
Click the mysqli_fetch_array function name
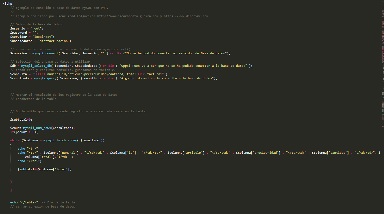pos(60,140)
